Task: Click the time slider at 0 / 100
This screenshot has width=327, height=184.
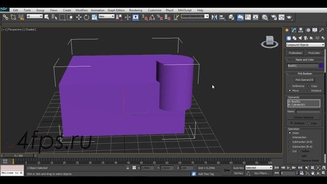Action: [x=18, y=155]
